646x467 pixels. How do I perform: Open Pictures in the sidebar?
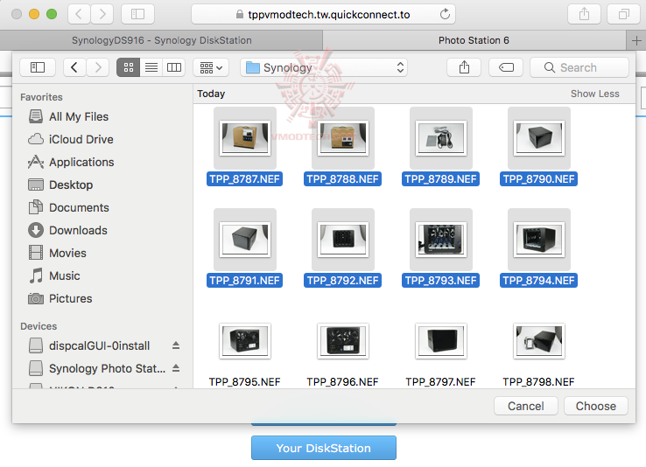60,299
